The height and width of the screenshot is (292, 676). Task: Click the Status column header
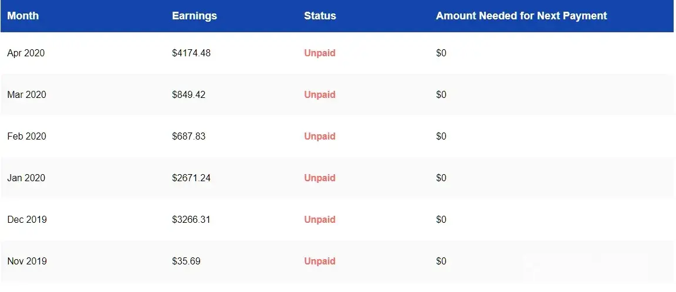tap(320, 16)
